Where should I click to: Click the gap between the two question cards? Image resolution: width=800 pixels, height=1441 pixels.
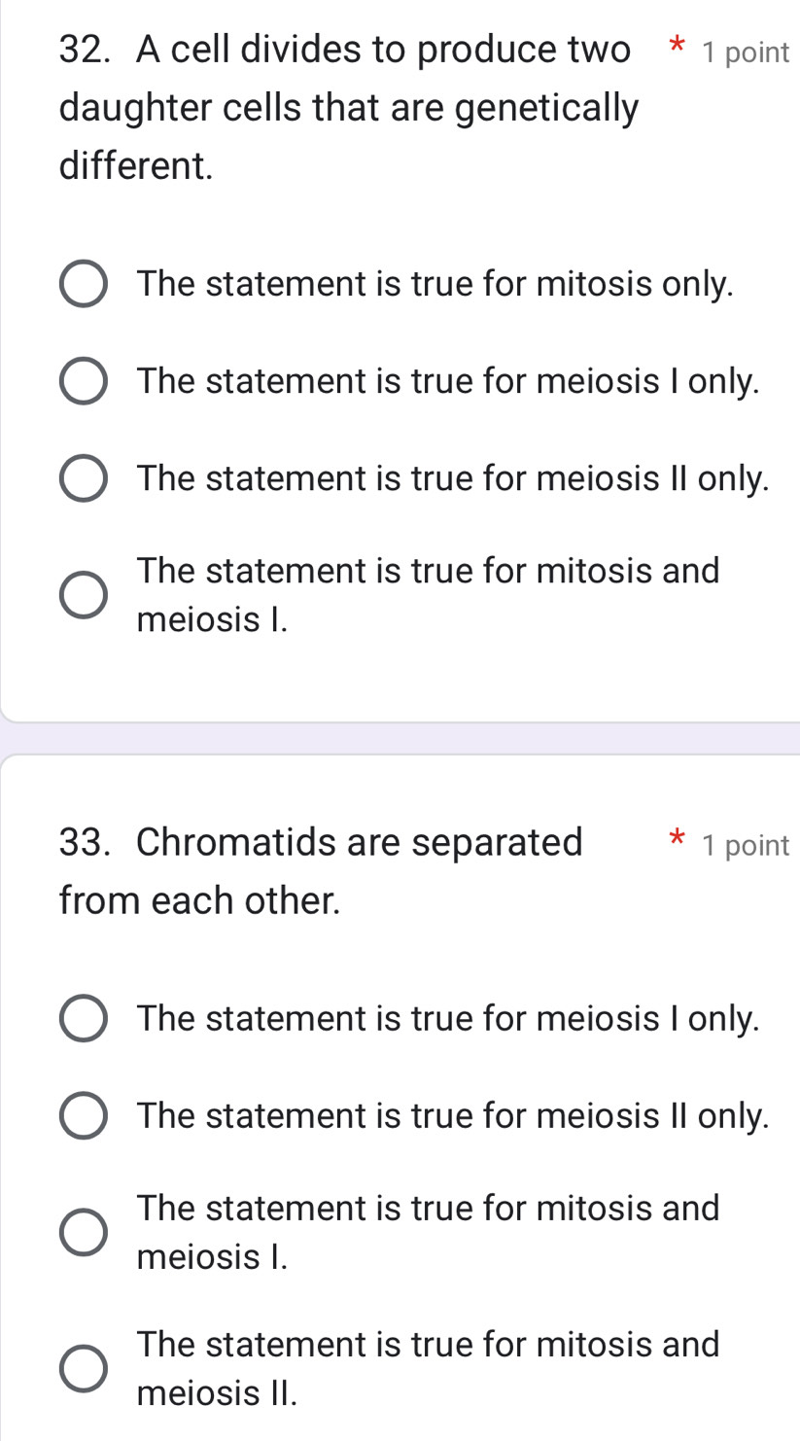(x=400, y=736)
